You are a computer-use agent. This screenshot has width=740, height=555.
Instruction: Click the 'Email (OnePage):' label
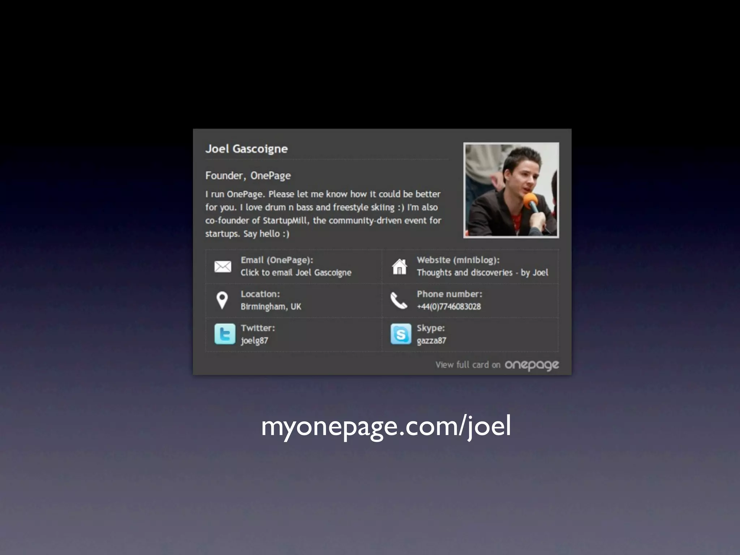[277, 260]
